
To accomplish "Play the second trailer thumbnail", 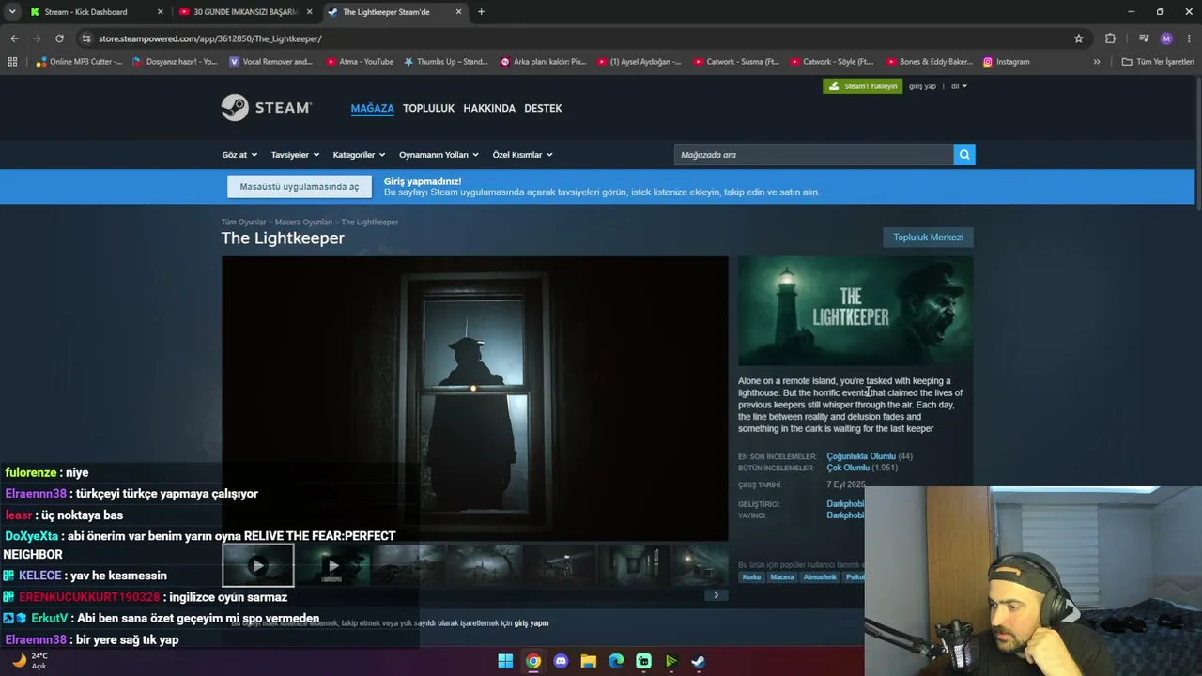I will coord(333,565).
